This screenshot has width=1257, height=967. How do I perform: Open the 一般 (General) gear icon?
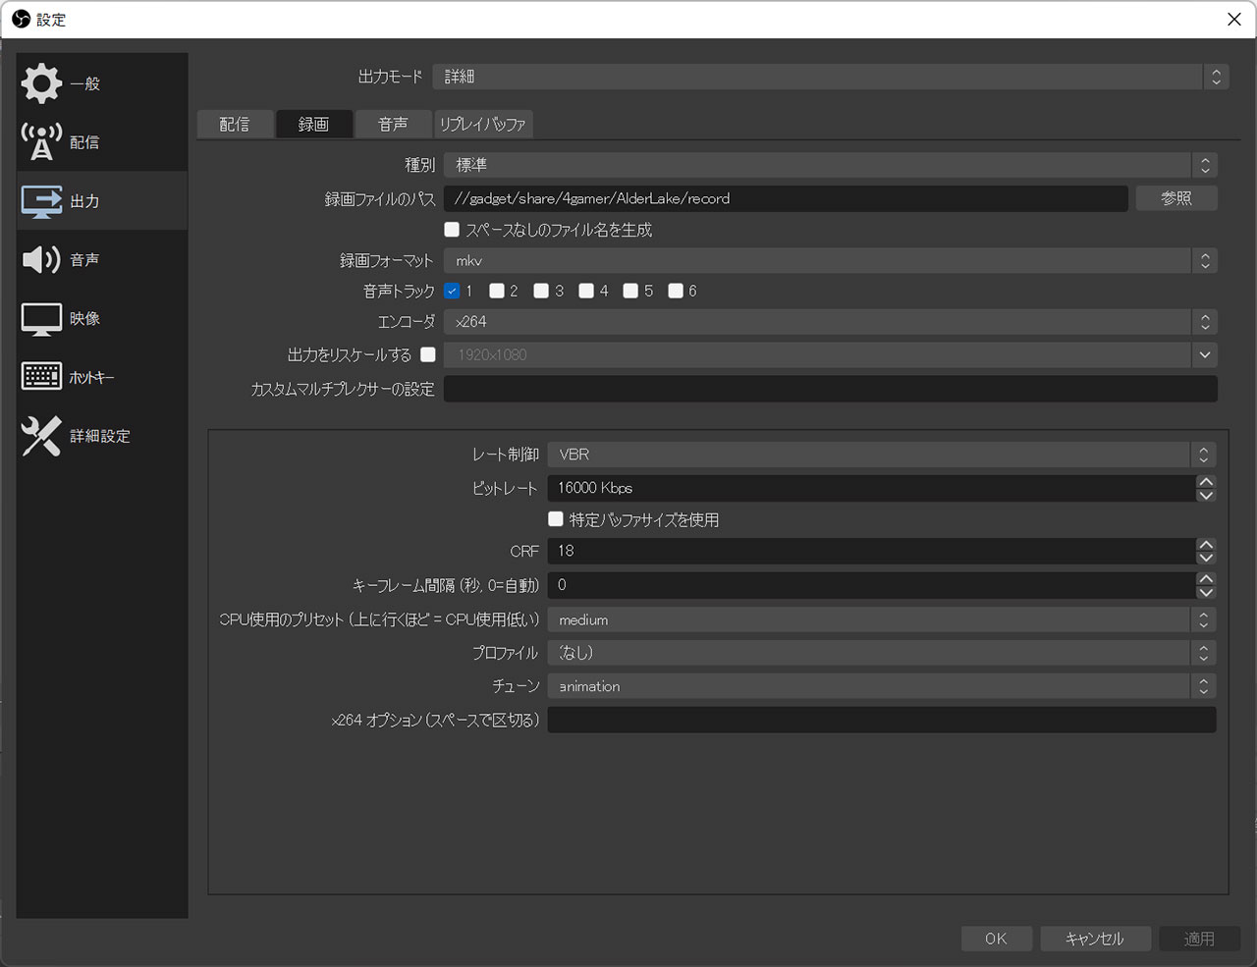(x=41, y=83)
